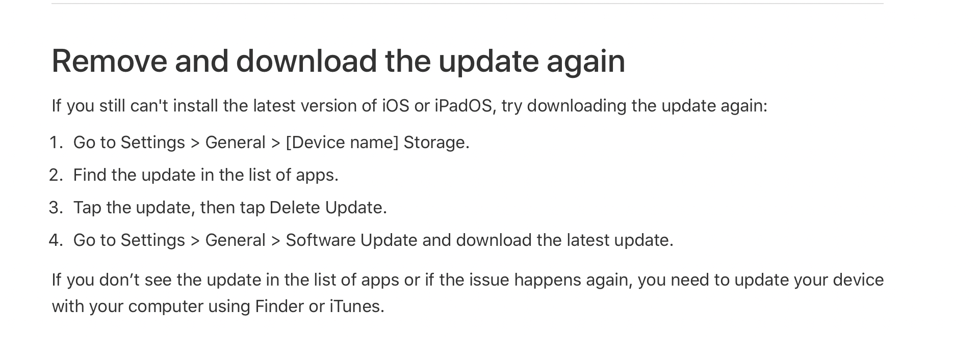Click '[Device name]' text in step 1
Screen dimensions: 979x337
click(342, 143)
